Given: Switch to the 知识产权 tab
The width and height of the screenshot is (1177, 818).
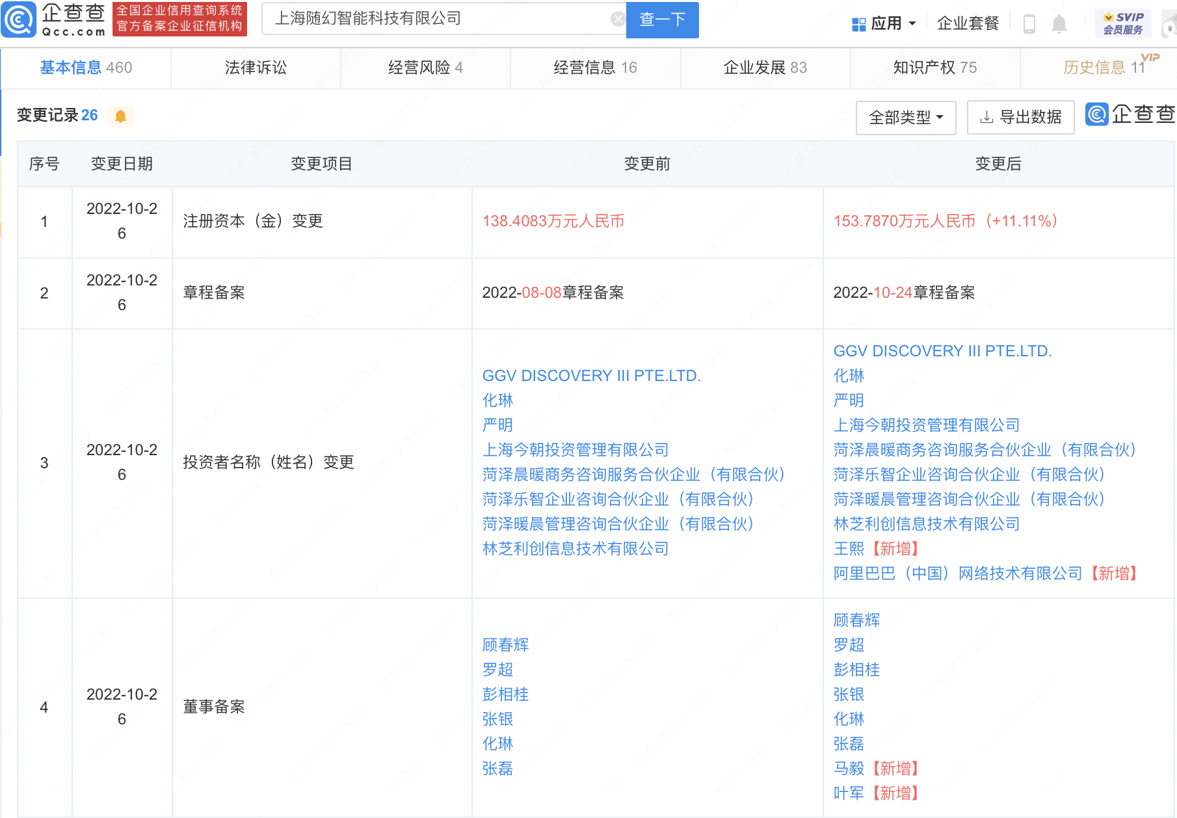Looking at the screenshot, I should pyautogui.click(x=935, y=68).
